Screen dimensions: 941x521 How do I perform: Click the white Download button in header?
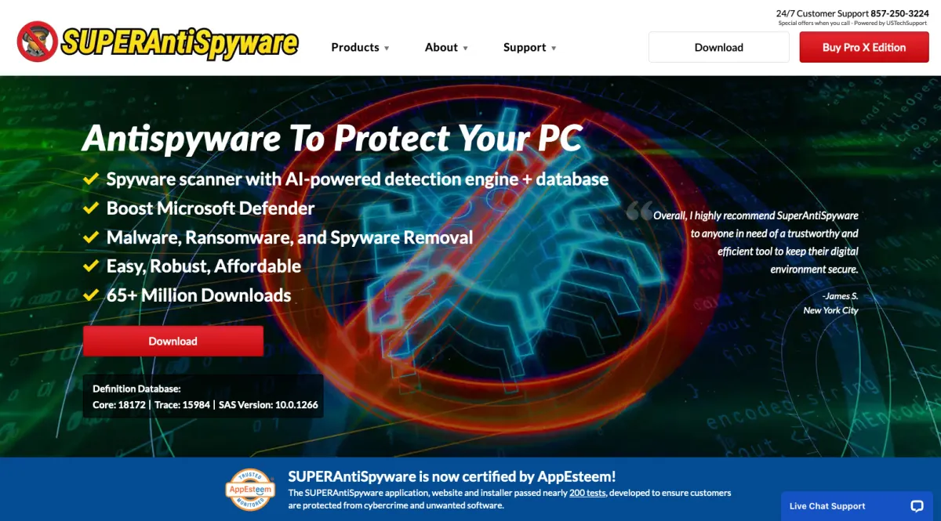point(719,47)
